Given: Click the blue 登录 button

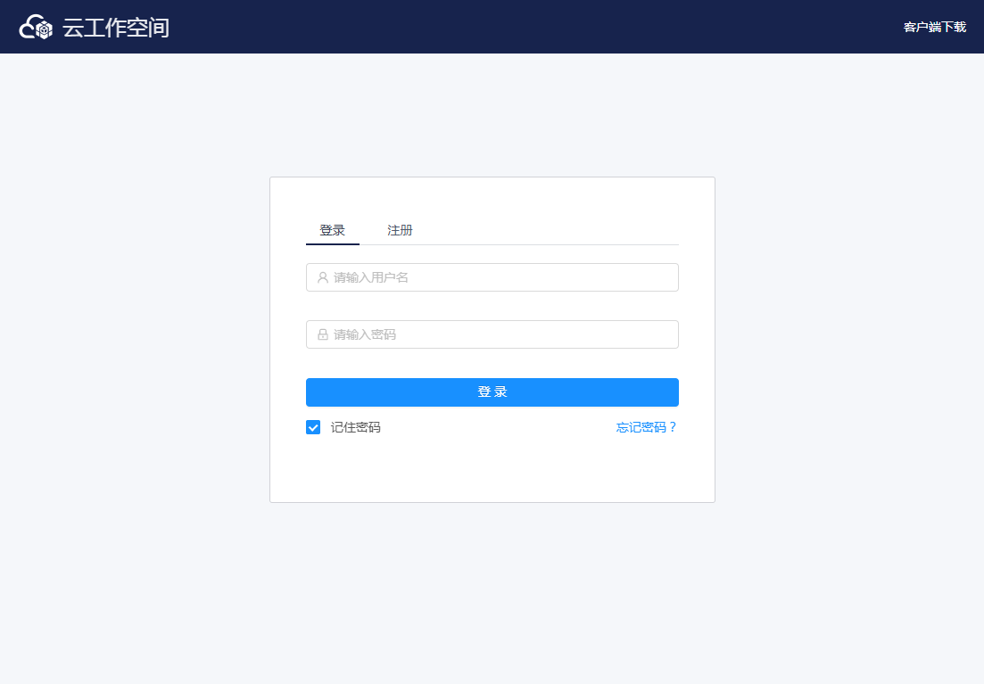Looking at the screenshot, I should pyautogui.click(x=492, y=392).
